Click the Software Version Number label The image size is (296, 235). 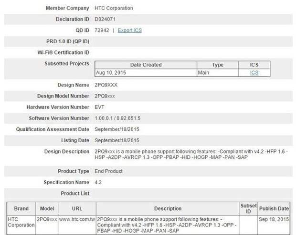pos(59,118)
